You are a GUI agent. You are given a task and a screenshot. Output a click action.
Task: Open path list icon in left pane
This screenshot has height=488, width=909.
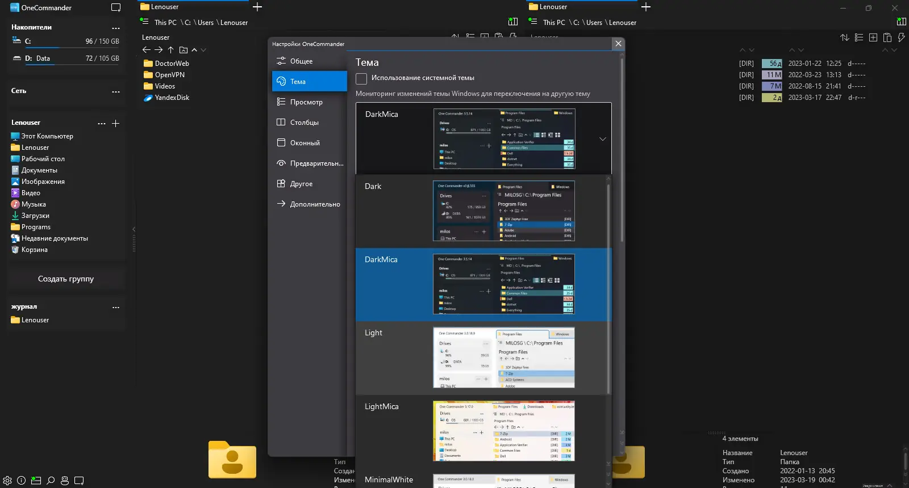click(x=144, y=22)
